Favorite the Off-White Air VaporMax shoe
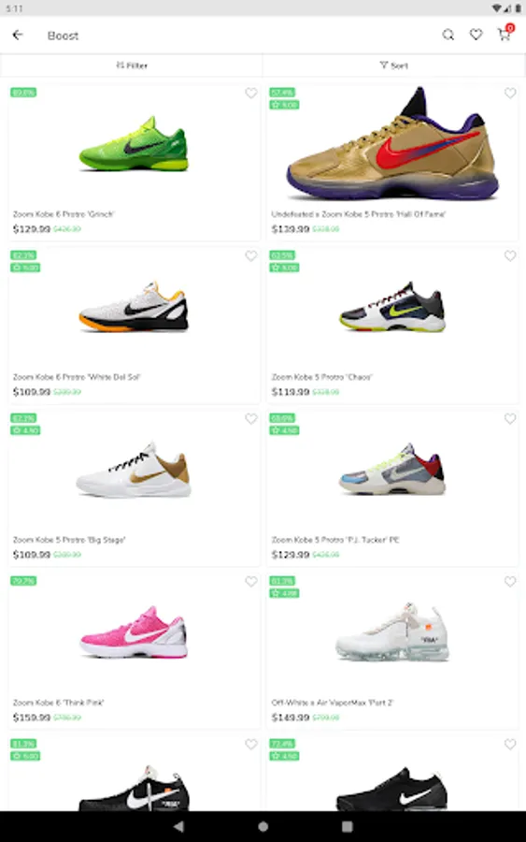The height and width of the screenshot is (842, 526). (510, 582)
